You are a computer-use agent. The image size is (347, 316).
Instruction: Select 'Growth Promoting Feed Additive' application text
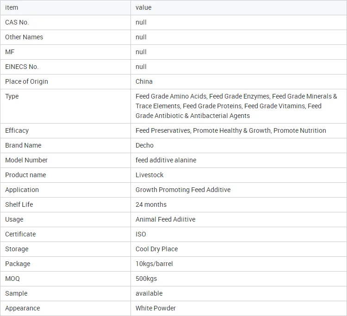coord(183,190)
